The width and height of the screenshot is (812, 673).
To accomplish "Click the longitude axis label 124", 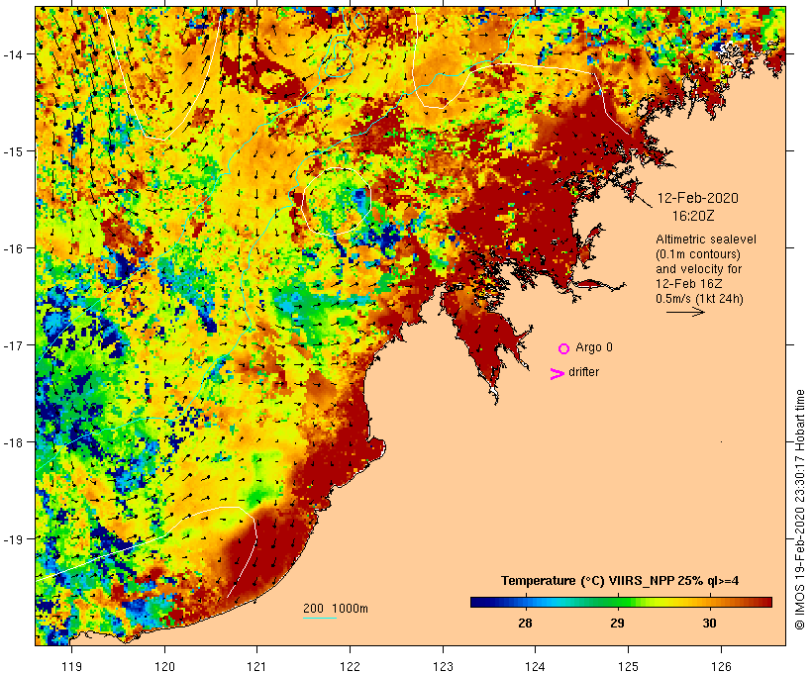I will click(x=536, y=666).
